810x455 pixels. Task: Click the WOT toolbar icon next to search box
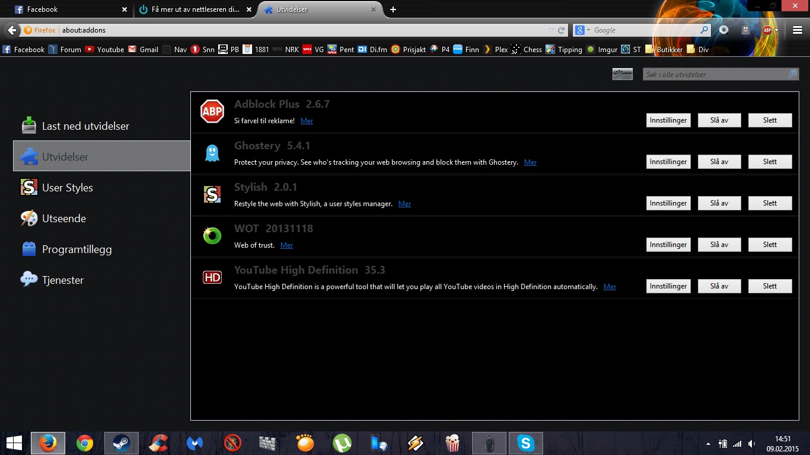pos(723,30)
